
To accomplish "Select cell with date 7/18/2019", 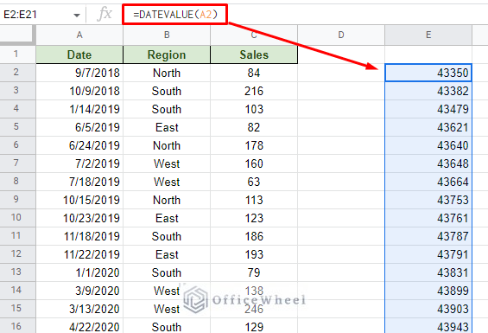I will click(x=79, y=182).
